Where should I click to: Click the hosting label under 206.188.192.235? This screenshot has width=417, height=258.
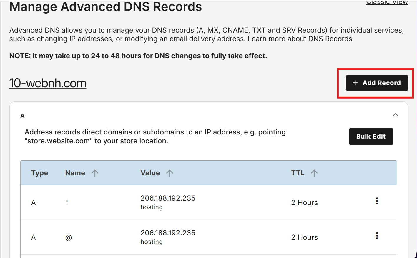pyautogui.click(x=152, y=207)
